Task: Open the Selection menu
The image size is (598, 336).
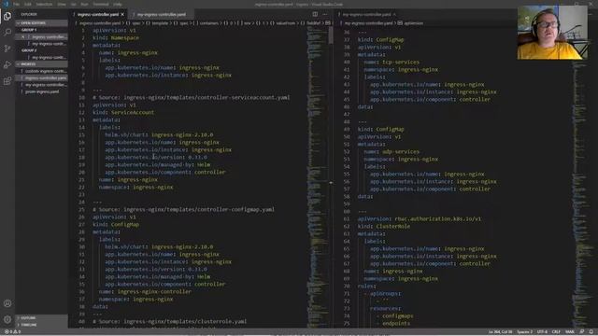Action: tap(44, 4)
